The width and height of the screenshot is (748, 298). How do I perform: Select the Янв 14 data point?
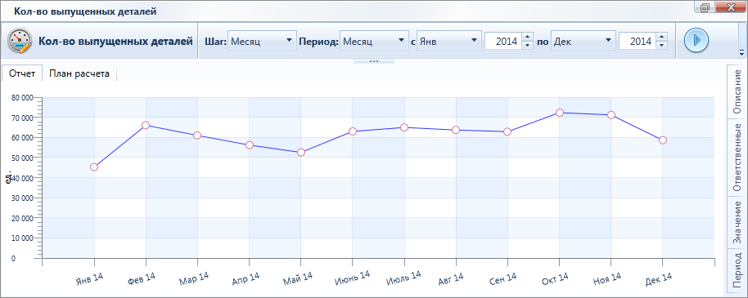coord(94,167)
